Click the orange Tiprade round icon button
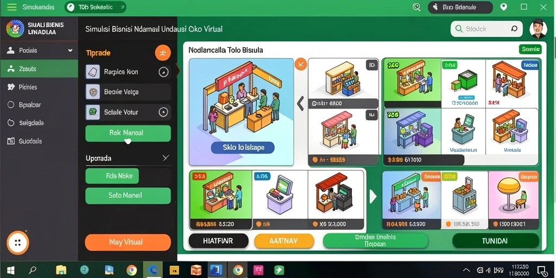This screenshot has width=556, height=278. pyautogui.click(x=163, y=53)
